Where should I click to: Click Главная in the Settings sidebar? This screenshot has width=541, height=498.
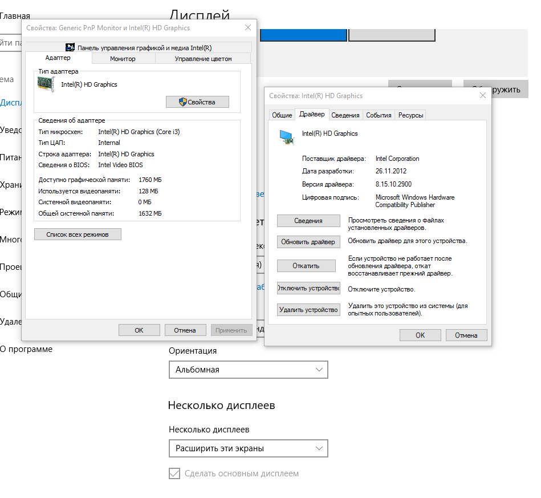click(15, 16)
